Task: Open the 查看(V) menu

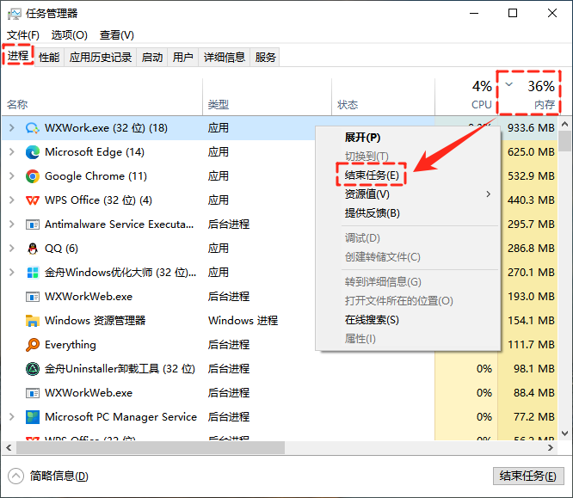Action: [116, 35]
